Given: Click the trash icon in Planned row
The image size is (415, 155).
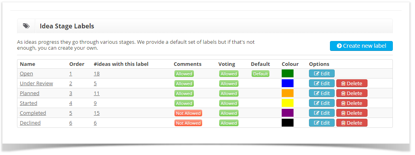Looking at the screenshot, I should [343, 93].
